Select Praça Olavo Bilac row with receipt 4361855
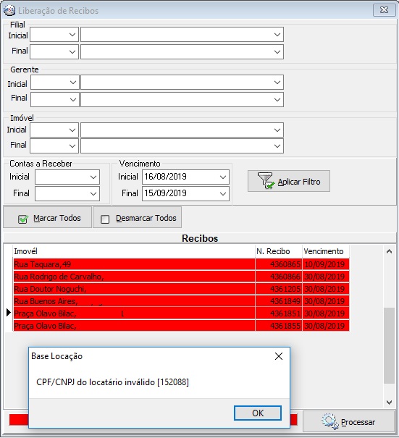This screenshot has height=438, width=399. coord(181,326)
